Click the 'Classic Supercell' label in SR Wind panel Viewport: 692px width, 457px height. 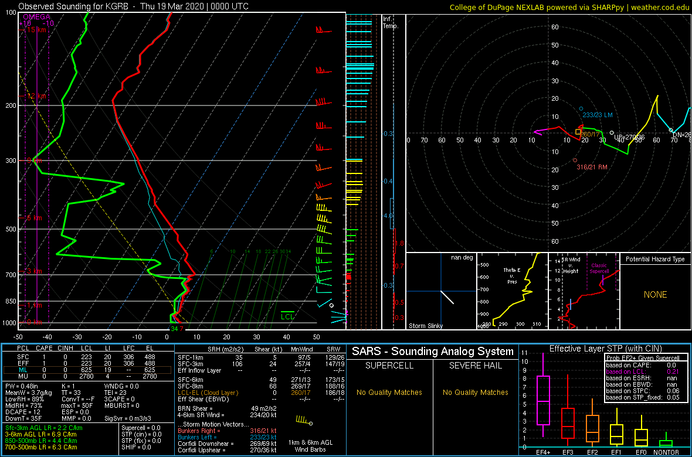point(600,269)
